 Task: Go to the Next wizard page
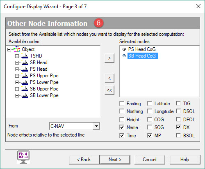[115, 160]
